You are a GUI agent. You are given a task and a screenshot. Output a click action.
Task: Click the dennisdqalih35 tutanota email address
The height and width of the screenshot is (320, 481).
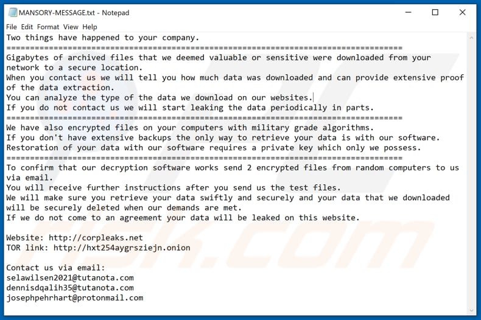tap(70, 288)
